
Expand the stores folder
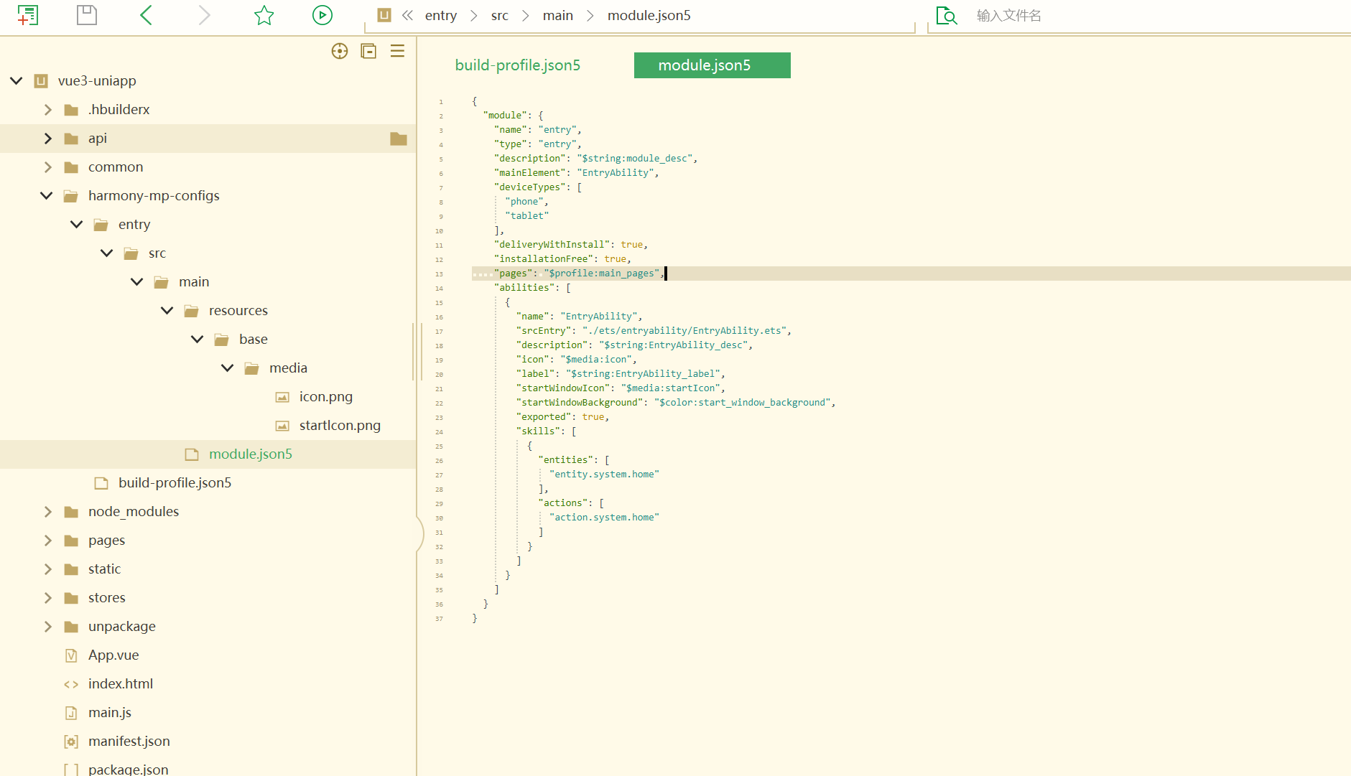tap(47, 598)
